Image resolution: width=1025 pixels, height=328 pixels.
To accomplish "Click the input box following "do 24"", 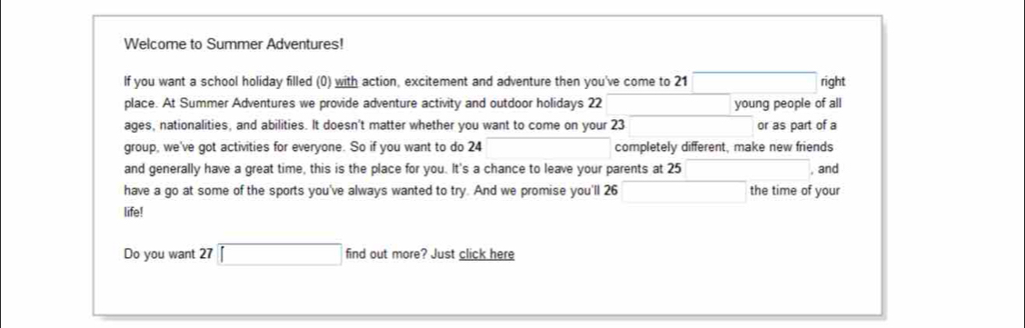I will tap(549, 148).
